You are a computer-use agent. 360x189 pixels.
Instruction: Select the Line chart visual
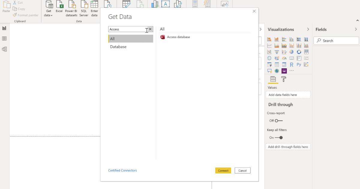pyautogui.click(x=269, y=46)
